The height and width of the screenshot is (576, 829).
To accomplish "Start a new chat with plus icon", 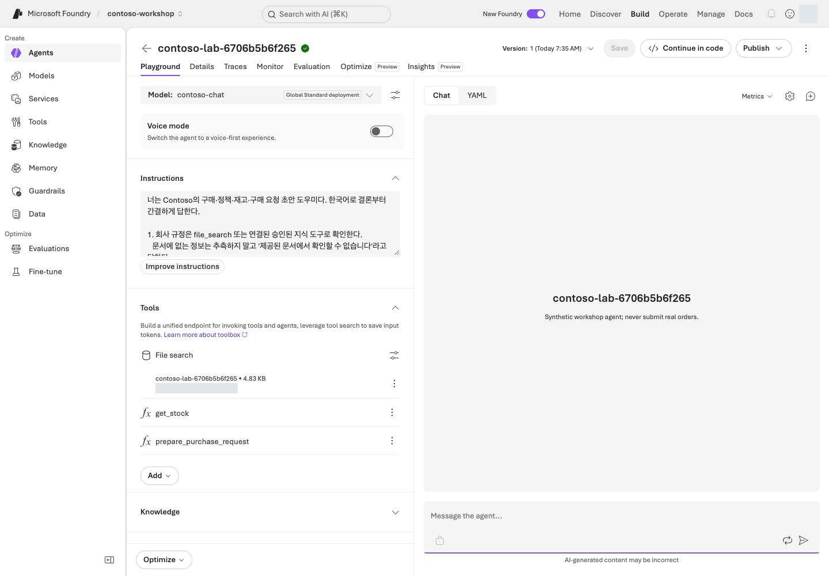I will (811, 96).
